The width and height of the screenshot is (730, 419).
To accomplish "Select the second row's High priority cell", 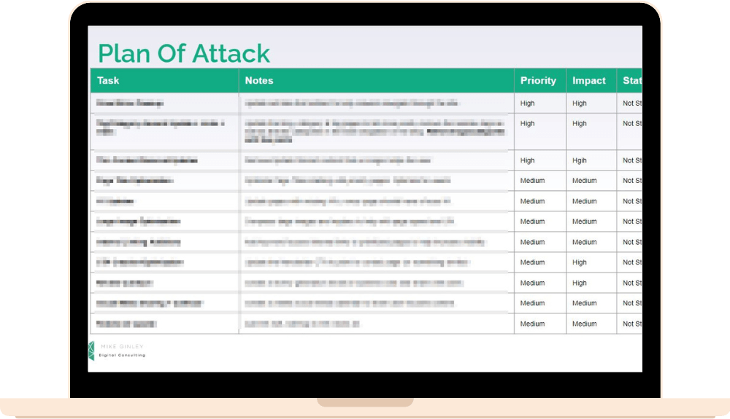I will pos(528,124).
